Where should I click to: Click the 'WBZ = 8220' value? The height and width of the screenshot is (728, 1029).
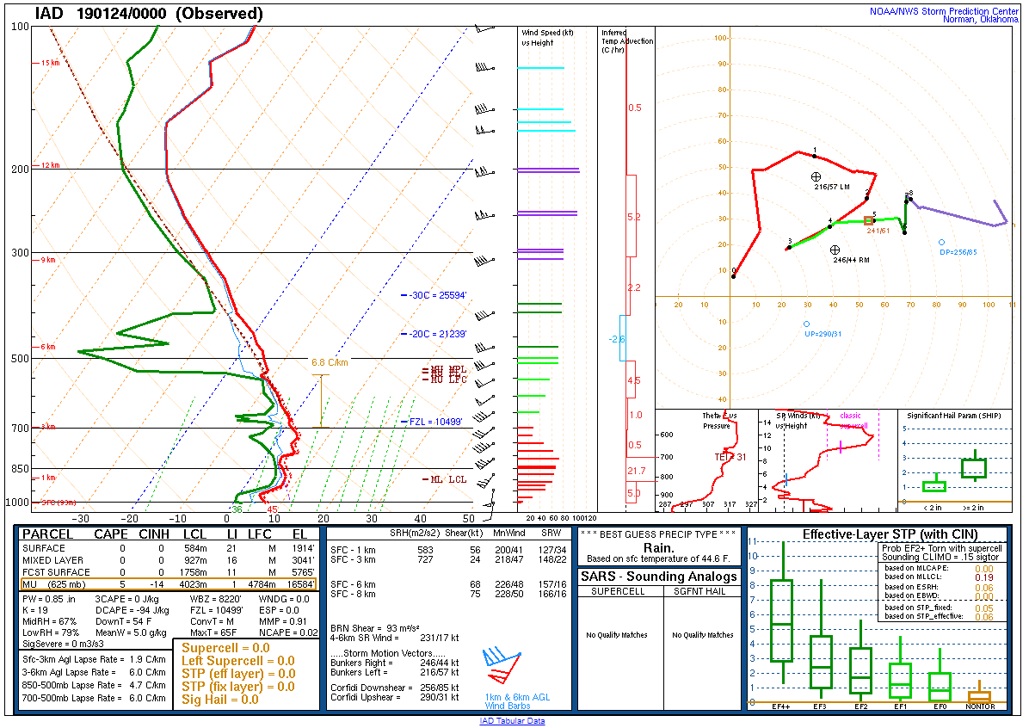216,599
